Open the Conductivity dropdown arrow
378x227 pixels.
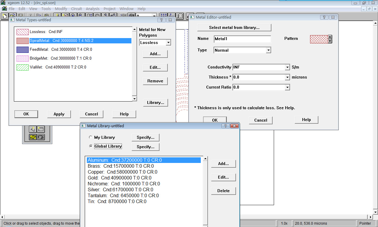coord(287,67)
